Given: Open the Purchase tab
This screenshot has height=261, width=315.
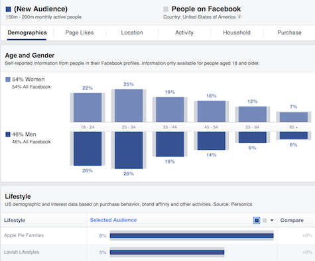Looking at the screenshot, I should (289, 32).
